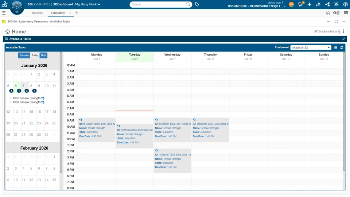
Task: Expand the Laboratory tab chevron
Action: pyautogui.click(x=70, y=13)
